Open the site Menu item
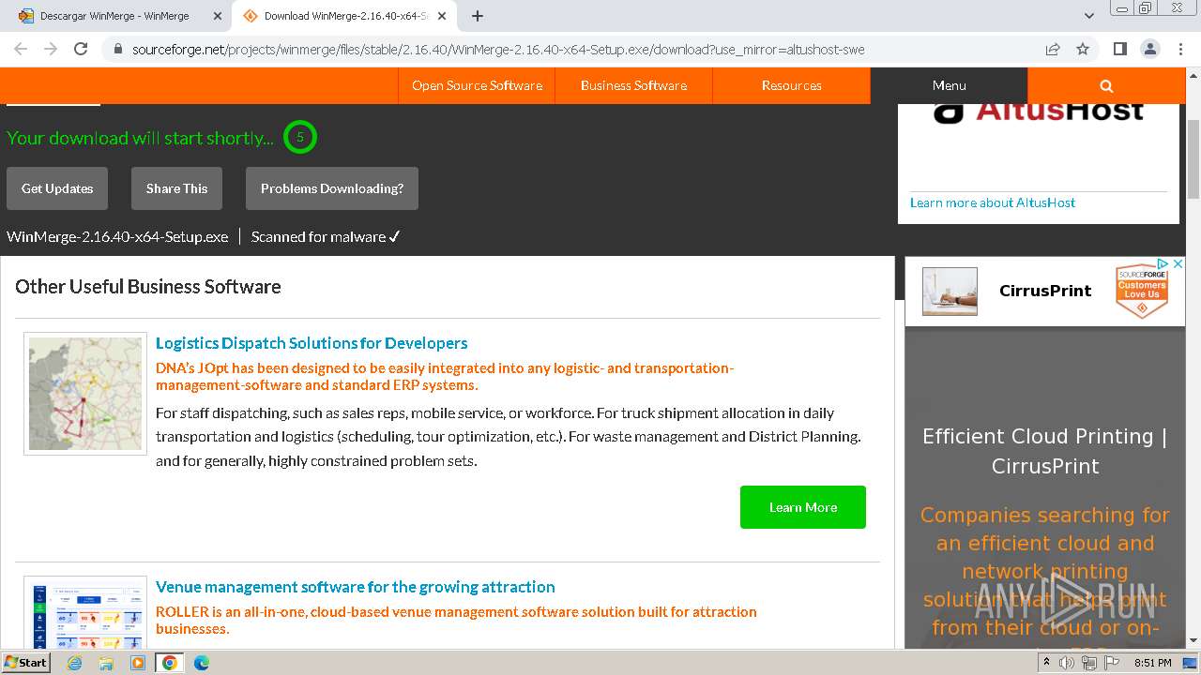 pos(949,85)
